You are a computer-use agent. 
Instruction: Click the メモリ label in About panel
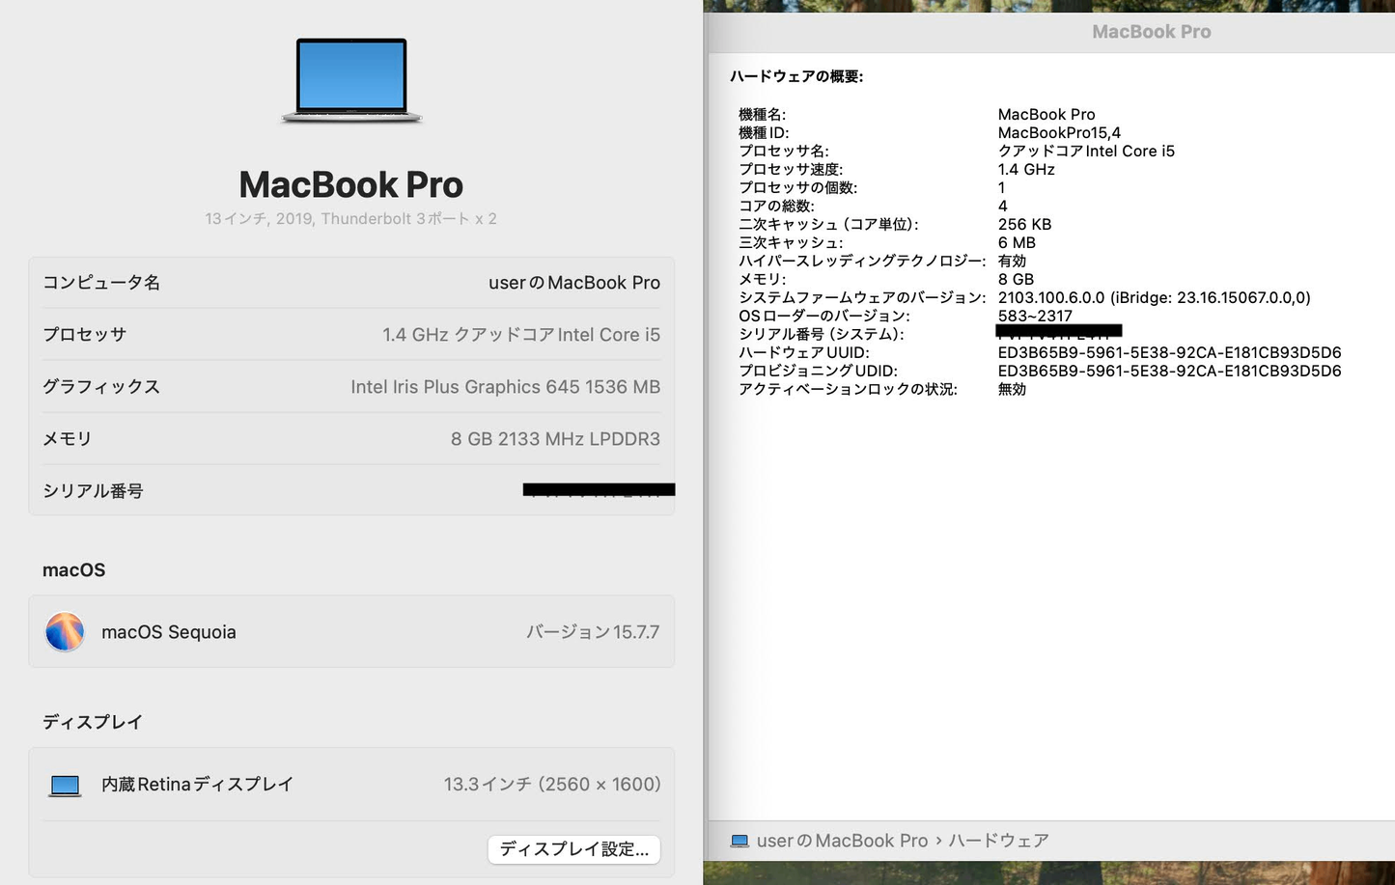[x=68, y=439]
